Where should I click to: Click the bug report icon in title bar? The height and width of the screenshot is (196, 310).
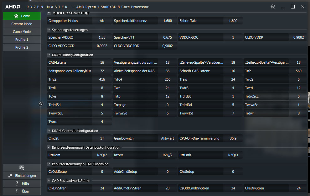click(273, 7)
